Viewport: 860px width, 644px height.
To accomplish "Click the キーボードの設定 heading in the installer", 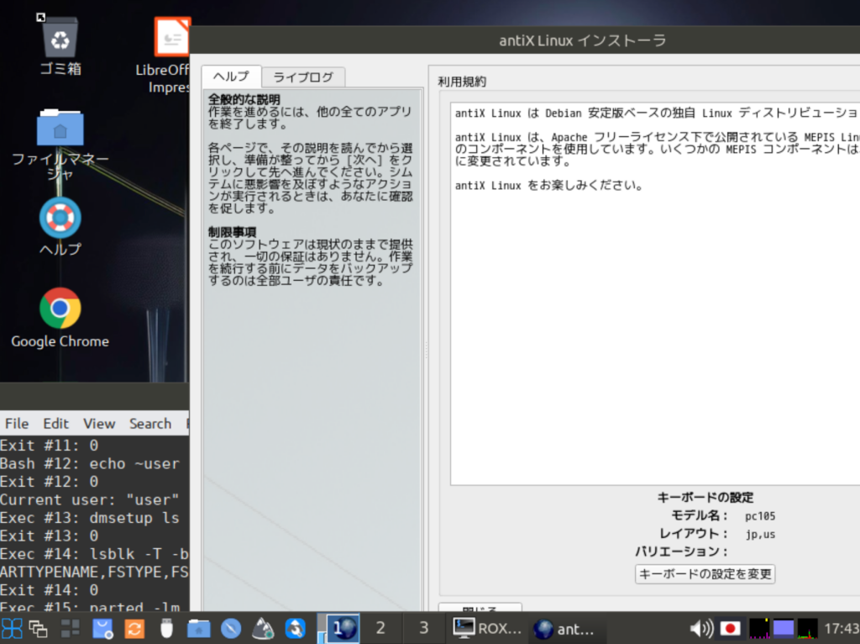I will pos(705,498).
